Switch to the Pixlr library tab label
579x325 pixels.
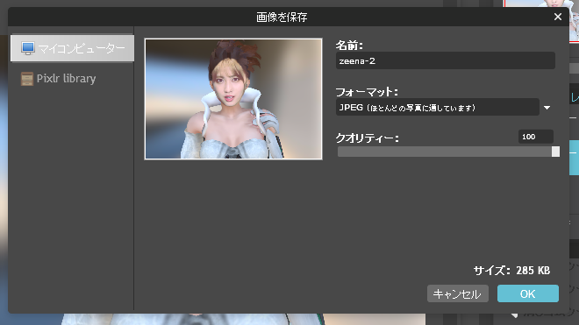pyautogui.click(x=66, y=79)
